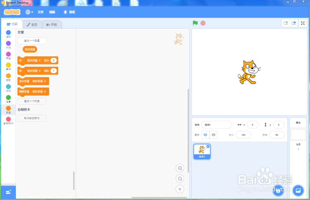Delete 角色1 with its x button

[208, 146]
